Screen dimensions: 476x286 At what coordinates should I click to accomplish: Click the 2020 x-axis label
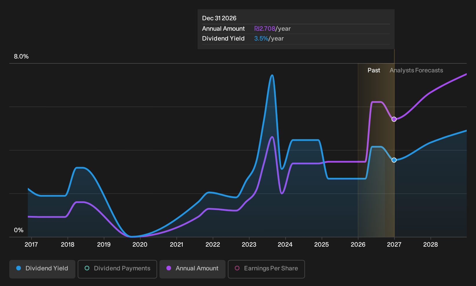click(x=140, y=245)
